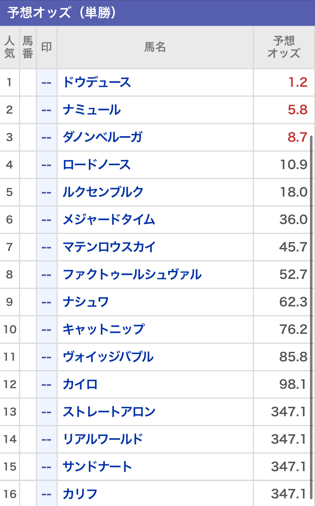Select horse name ダノンベルーガ
Screen dimensions: 315x506
[x=102, y=137]
